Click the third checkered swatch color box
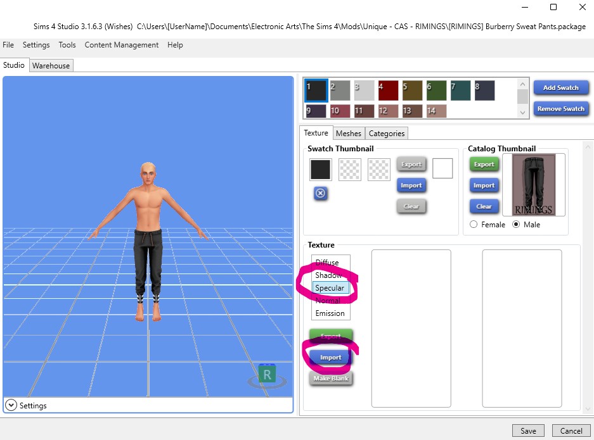This screenshot has height=440, width=594. point(379,169)
